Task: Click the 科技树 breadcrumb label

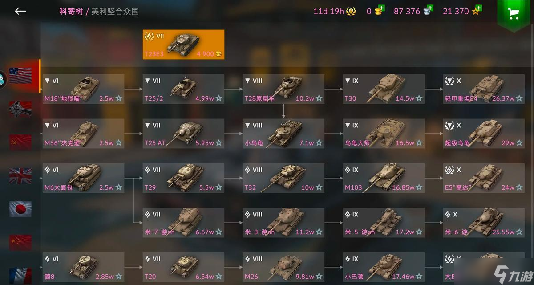Action: (71, 11)
